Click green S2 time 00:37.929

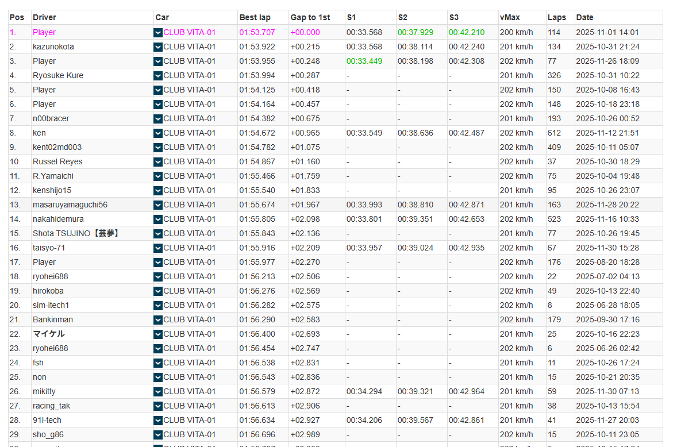tap(416, 32)
